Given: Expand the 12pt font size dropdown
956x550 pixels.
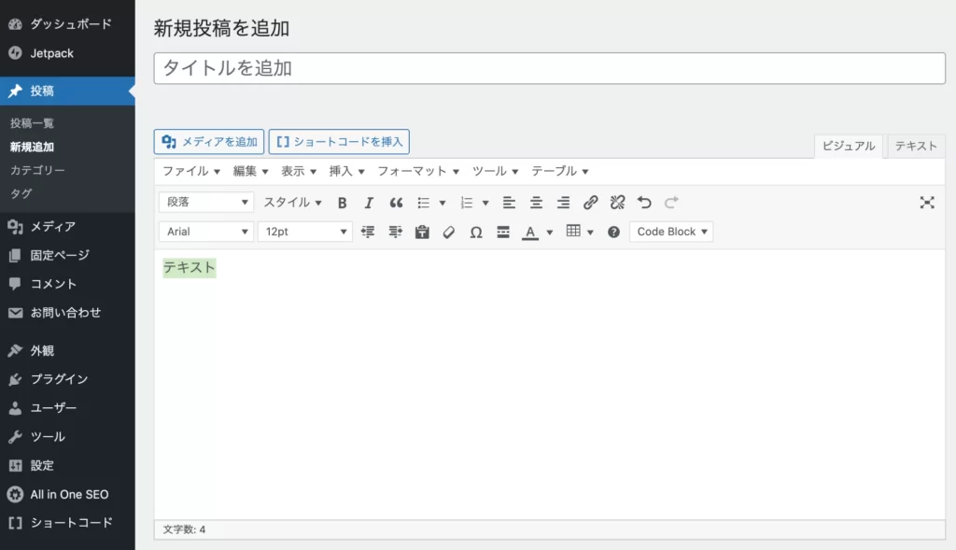Looking at the screenshot, I should pos(305,232).
